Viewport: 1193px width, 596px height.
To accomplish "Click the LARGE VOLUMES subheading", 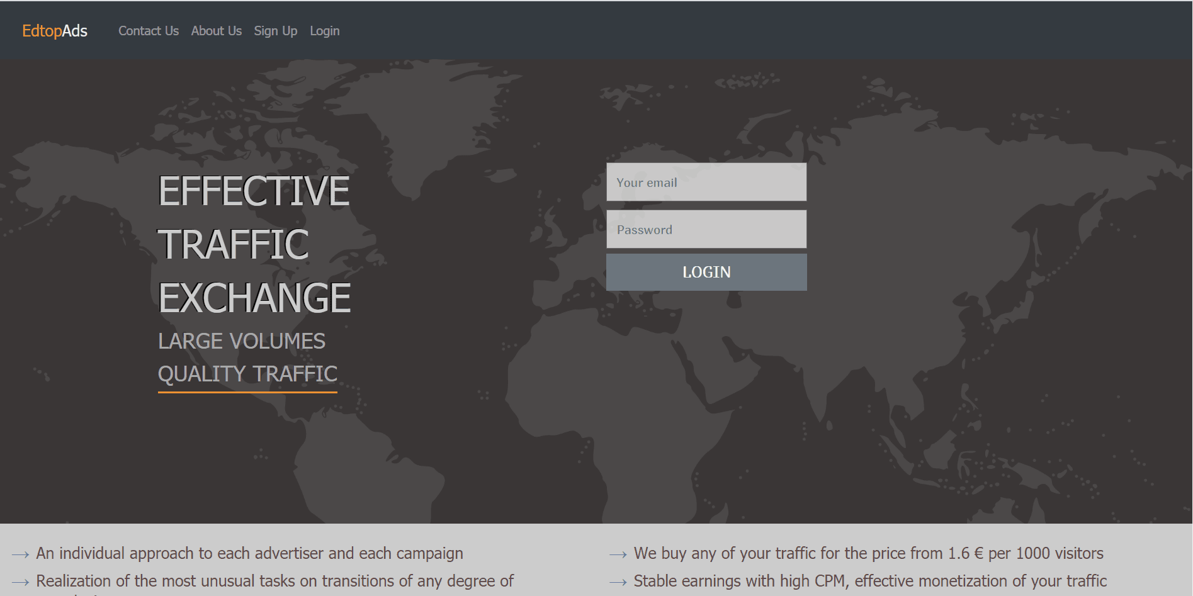I will (242, 341).
